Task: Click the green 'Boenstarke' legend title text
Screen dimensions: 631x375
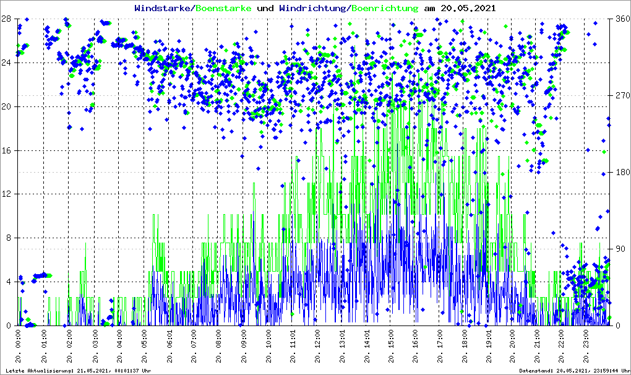Action: [223, 8]
